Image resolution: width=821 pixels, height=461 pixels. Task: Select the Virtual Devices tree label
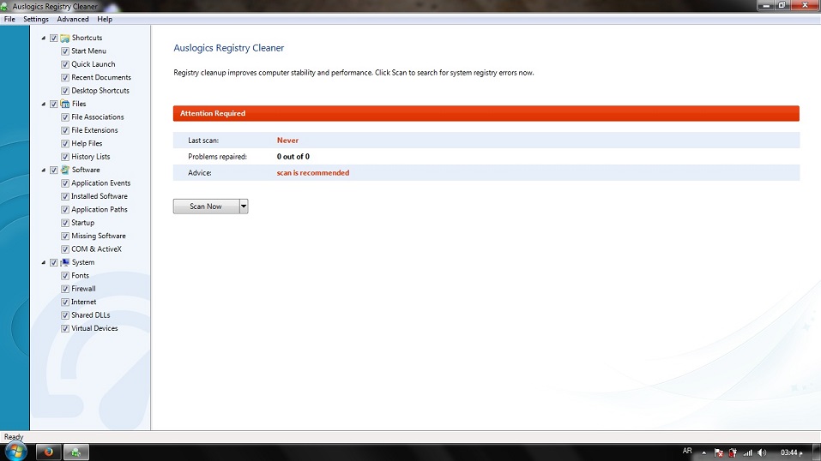(x=94, y=328)
